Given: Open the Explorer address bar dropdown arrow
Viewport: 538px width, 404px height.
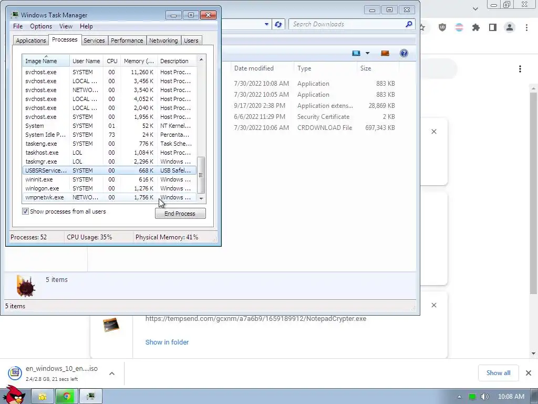Looking at the screenshot, I should [266, 24].
